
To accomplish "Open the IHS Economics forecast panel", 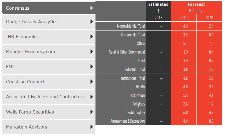I will click(22, 37).
